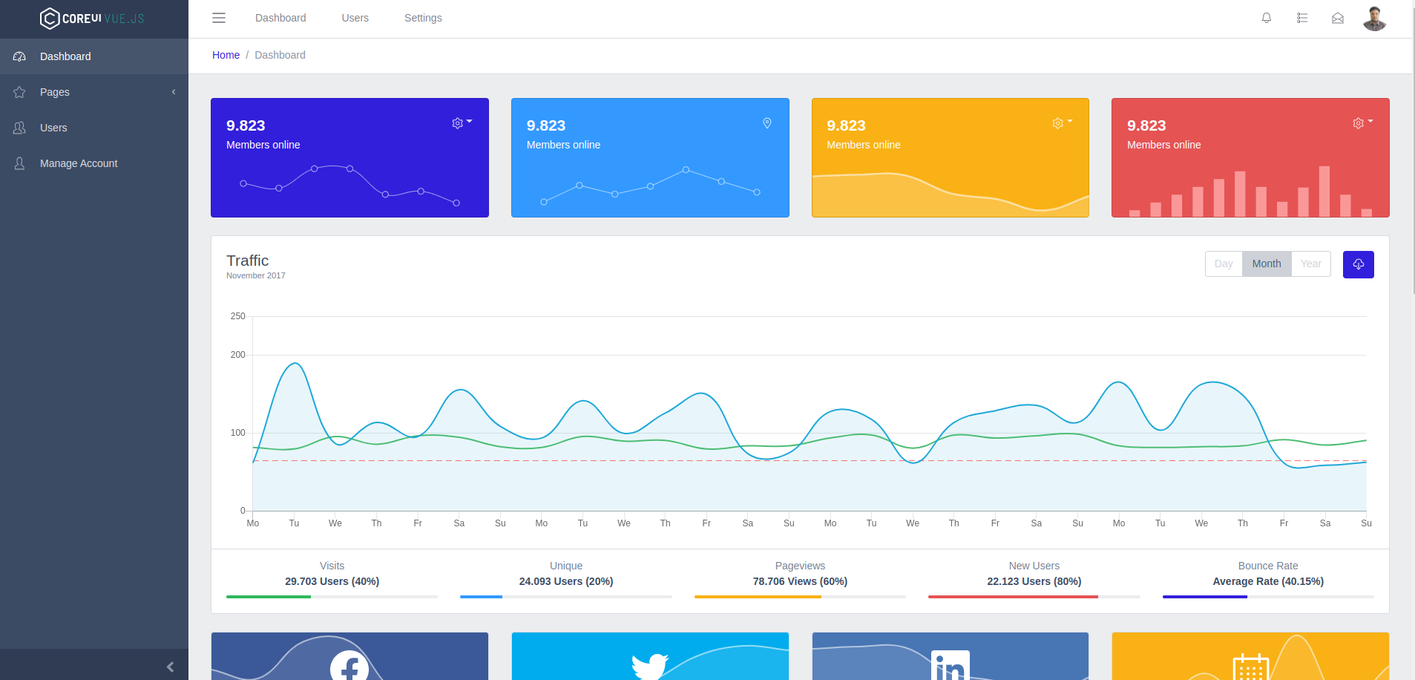Open settings gear on the purple card

click(x=462, y=123)
